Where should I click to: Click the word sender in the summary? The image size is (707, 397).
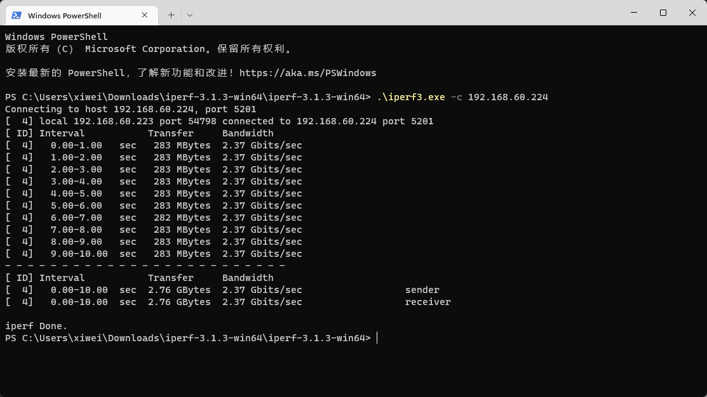click(x=422, y=290)
